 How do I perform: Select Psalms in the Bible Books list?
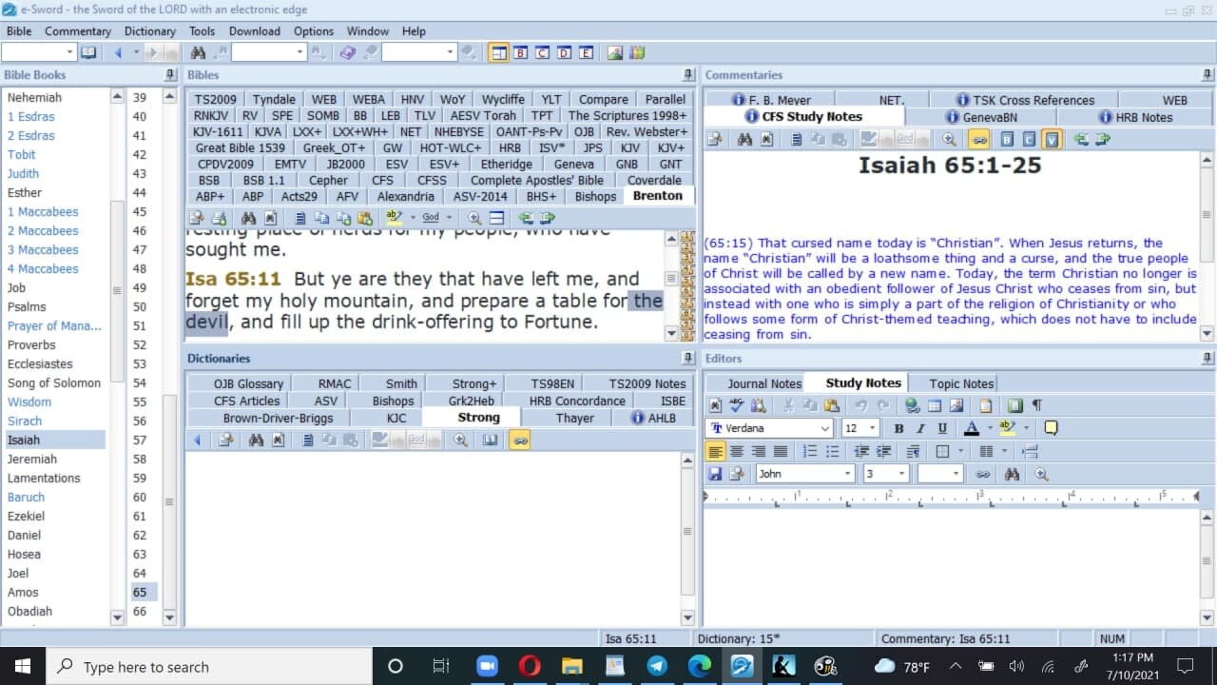tap(27, 307)
